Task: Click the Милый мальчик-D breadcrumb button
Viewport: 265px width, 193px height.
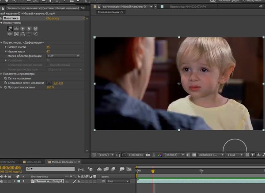Action: pyautogui.click(x=110, y=12)
